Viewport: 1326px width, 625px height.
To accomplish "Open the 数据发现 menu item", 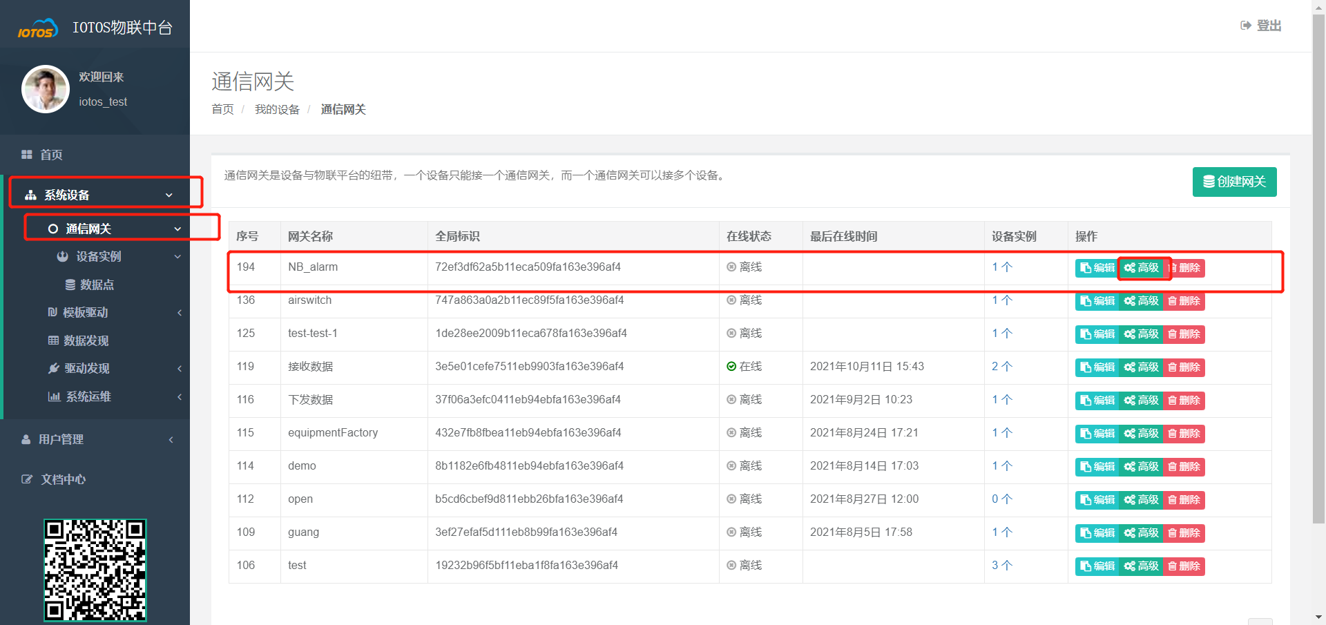I will tap(86, 341).
